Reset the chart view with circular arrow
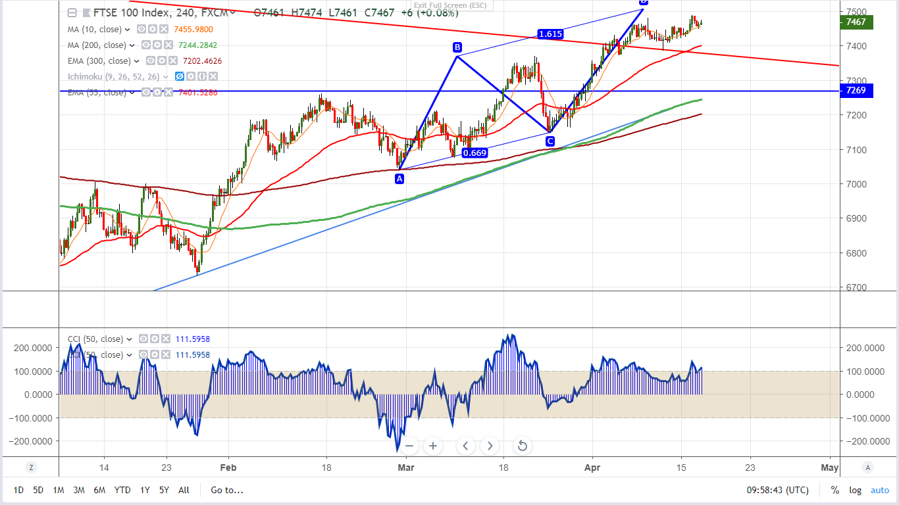 coord(522,446)
